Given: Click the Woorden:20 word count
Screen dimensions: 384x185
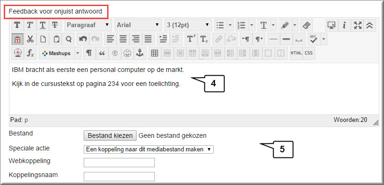Looking at the screenshot, I should 350,120.
